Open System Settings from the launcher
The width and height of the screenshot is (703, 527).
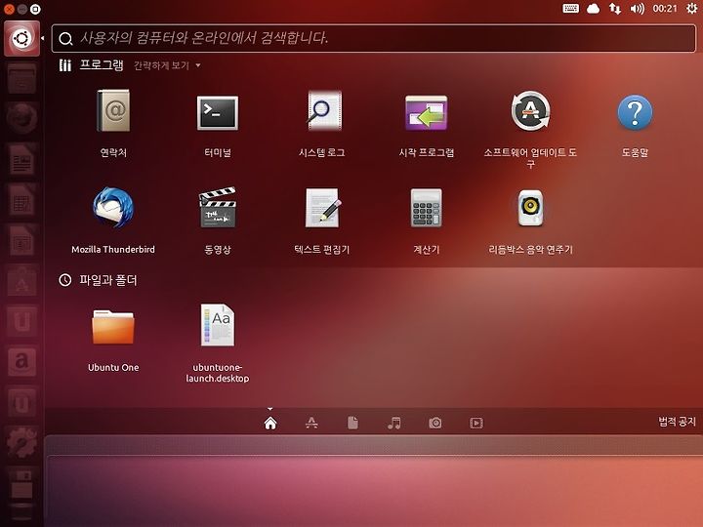pos(21,442)
